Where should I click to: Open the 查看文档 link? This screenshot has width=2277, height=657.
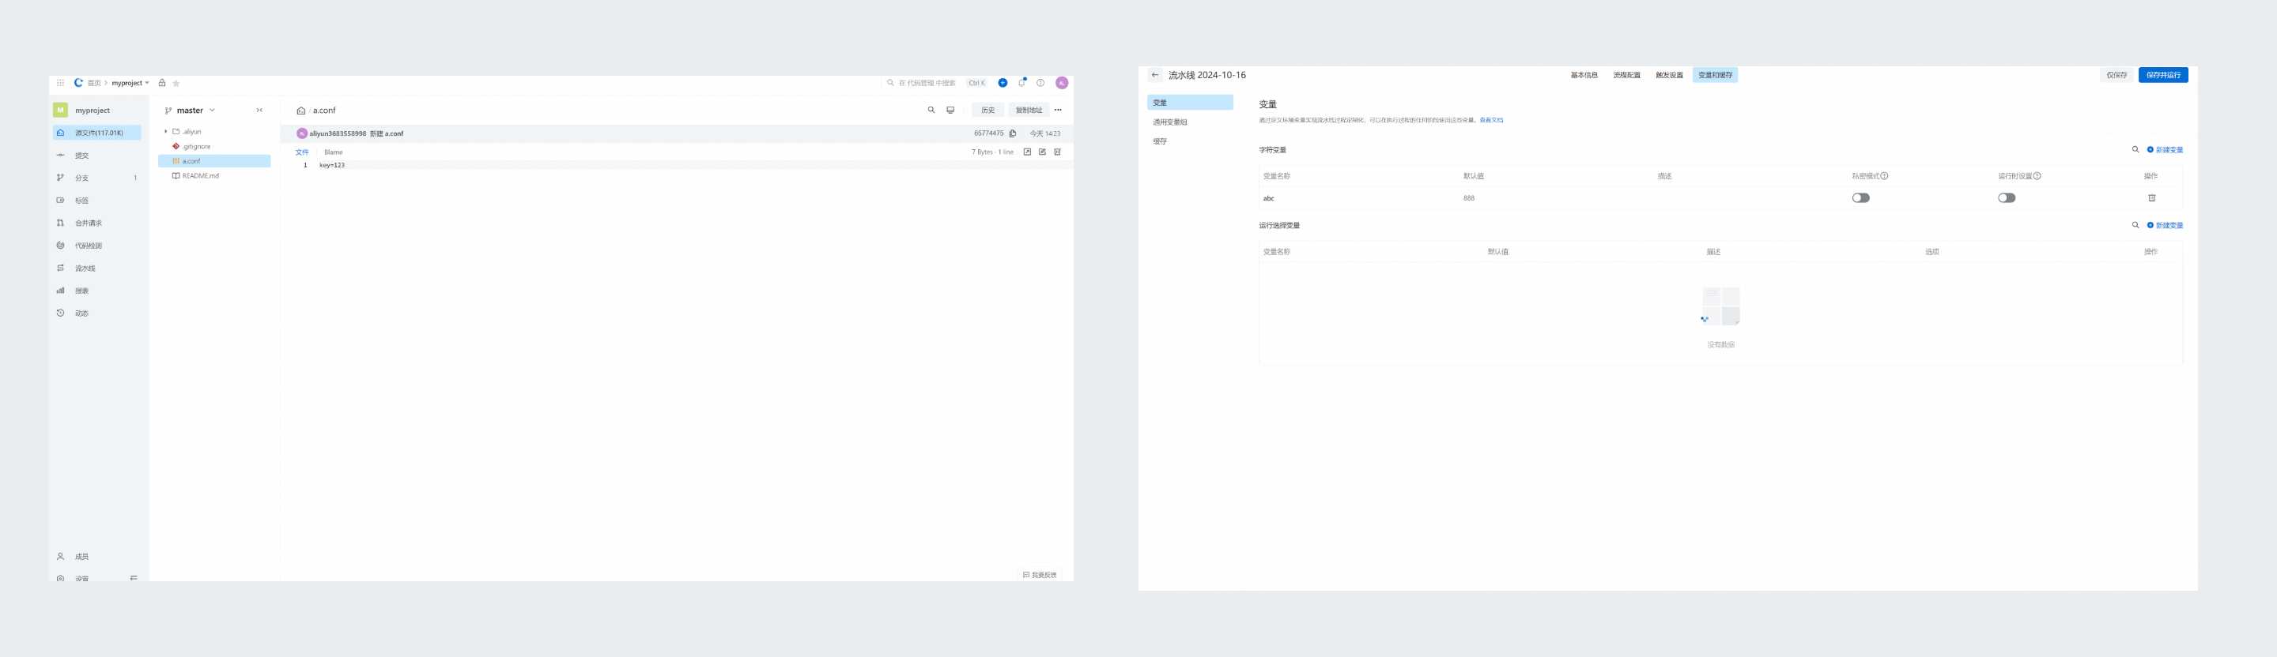pos(1491,120)
